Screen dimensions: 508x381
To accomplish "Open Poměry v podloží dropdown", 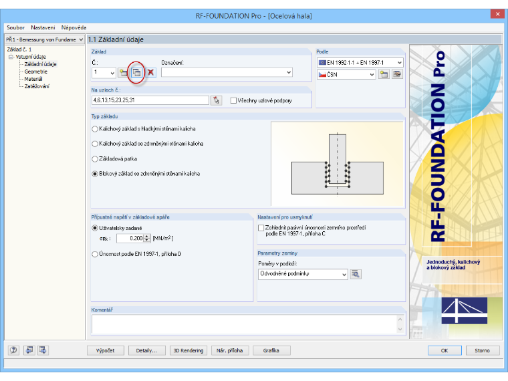I will [344, 274].
